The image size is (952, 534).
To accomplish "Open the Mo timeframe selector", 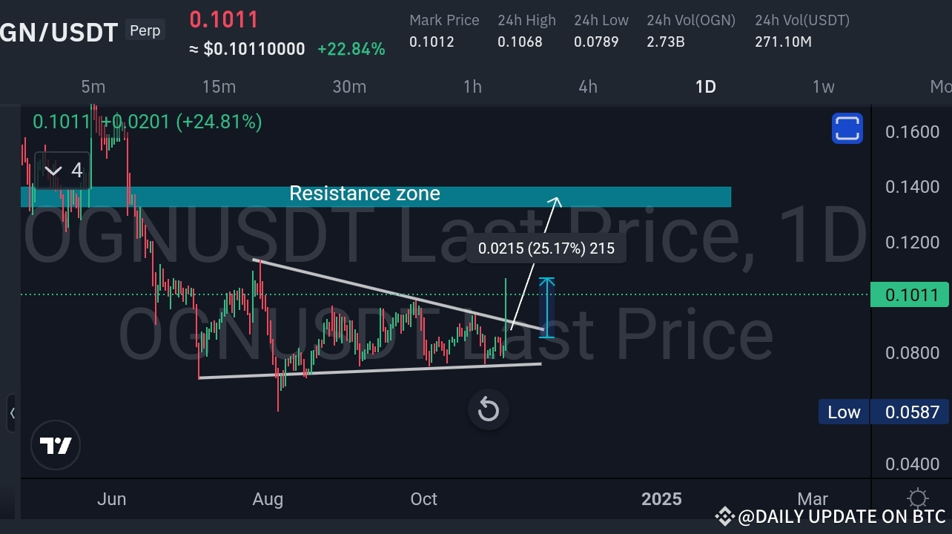I will click(x=940, y=87).
